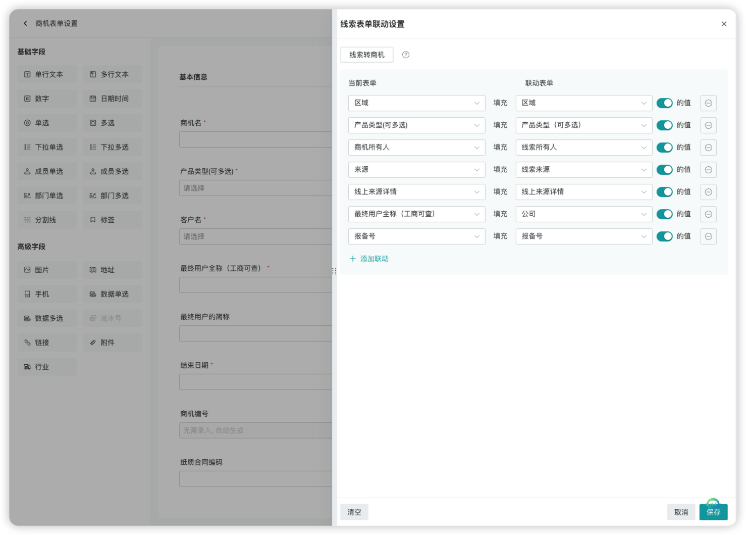Click the 保存 button
The height and width of the screenshot is (535, 746).
tap(713, 512)
